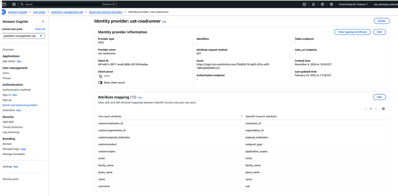Turn on Show client secret
The width and height of the screenshot is (398, 196).
point(100,82)
